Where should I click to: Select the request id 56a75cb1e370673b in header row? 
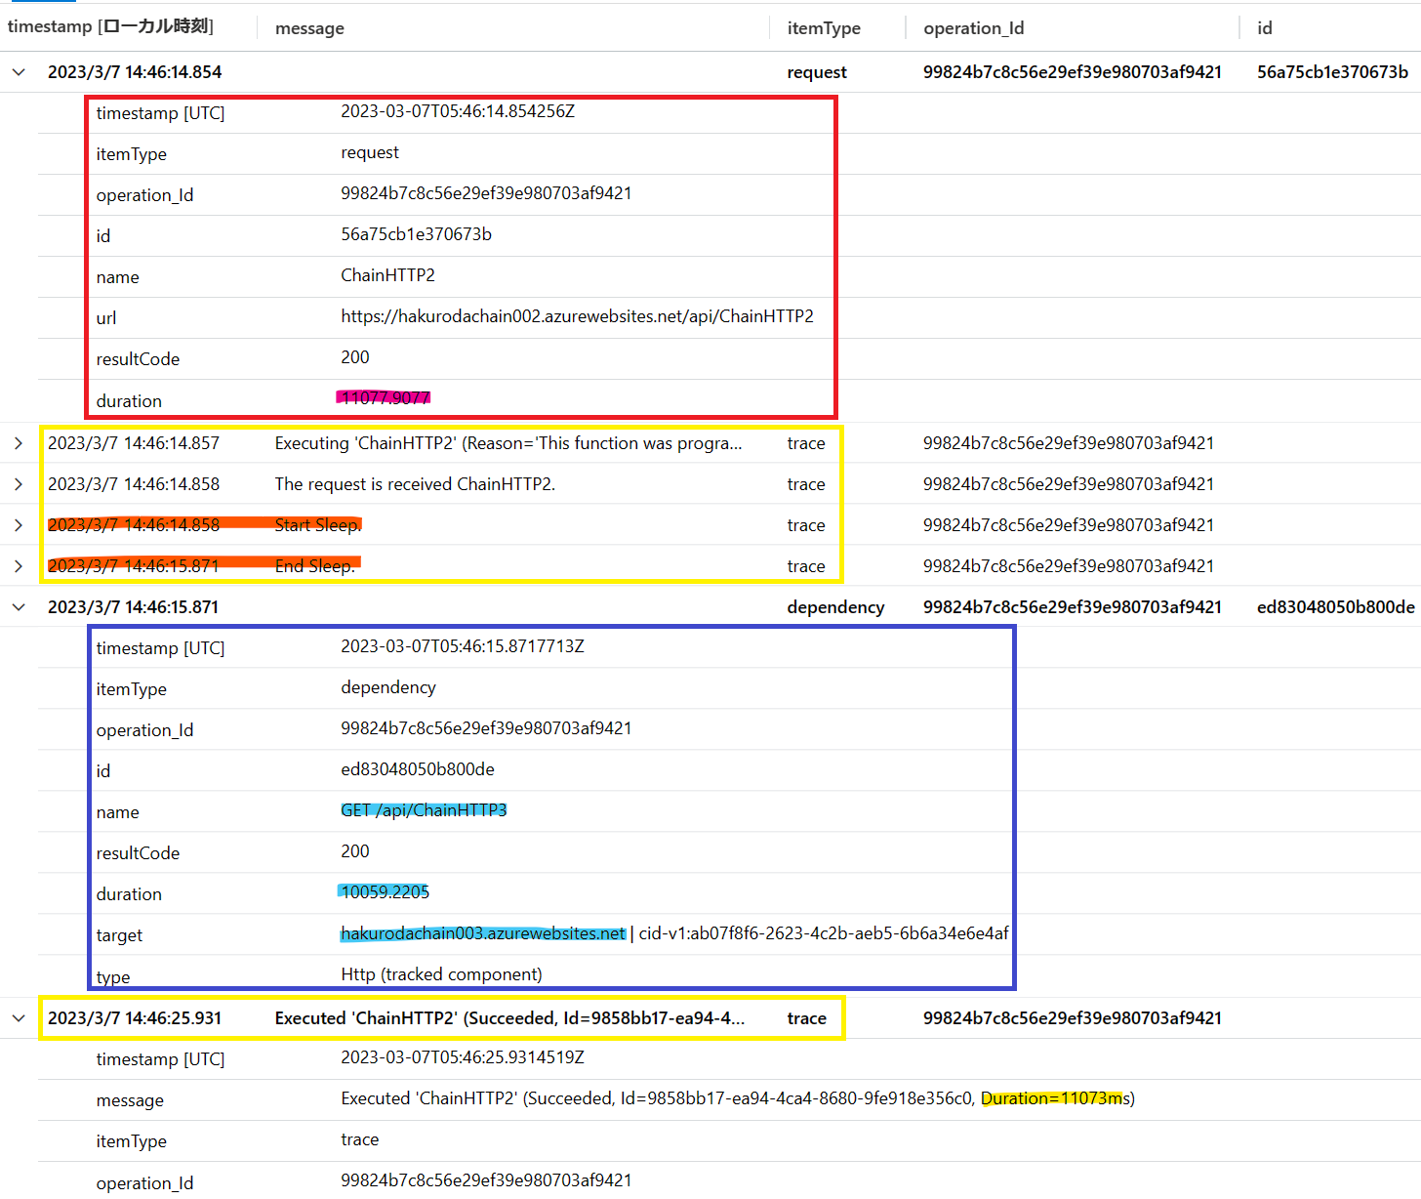pos(1332,72)
